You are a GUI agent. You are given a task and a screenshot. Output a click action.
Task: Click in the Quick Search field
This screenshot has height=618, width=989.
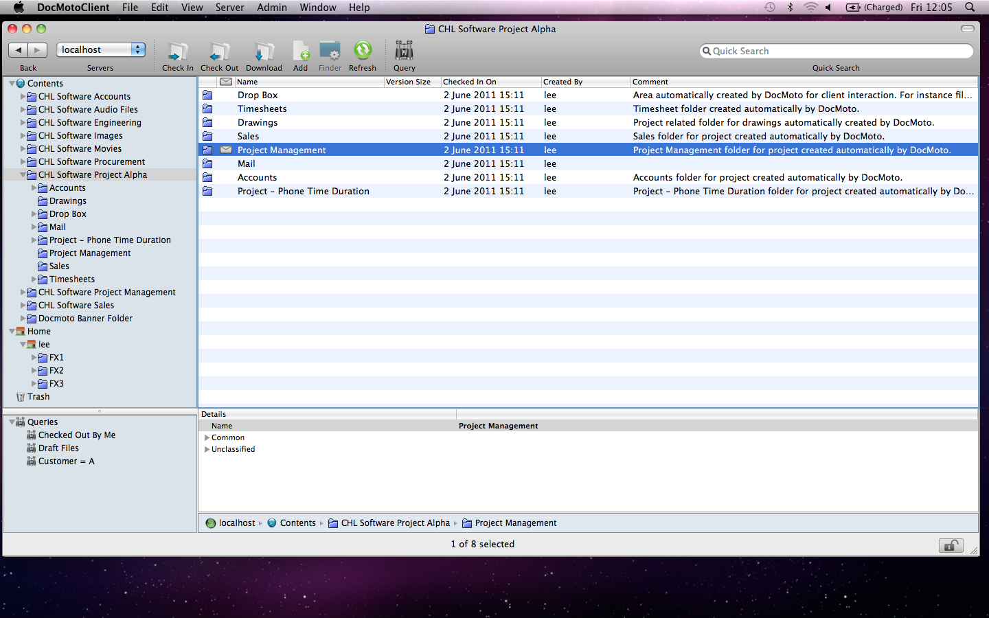pyautogui.click(x=837, y=51)
